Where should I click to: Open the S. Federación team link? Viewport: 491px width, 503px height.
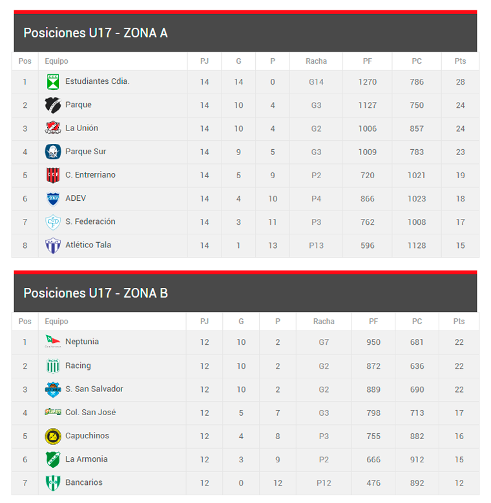(90, 221)
